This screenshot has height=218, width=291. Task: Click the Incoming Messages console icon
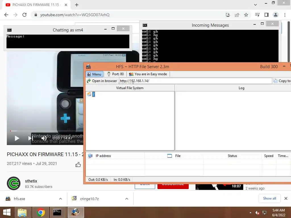pyautogui.click(x=145, y=25)
